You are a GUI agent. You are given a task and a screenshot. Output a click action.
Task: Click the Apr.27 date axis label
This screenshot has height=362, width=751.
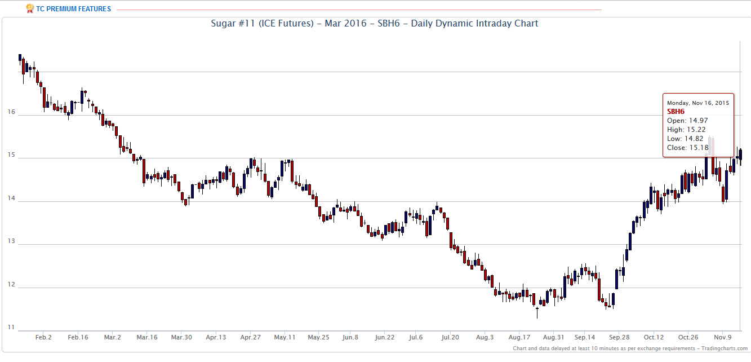250,338
